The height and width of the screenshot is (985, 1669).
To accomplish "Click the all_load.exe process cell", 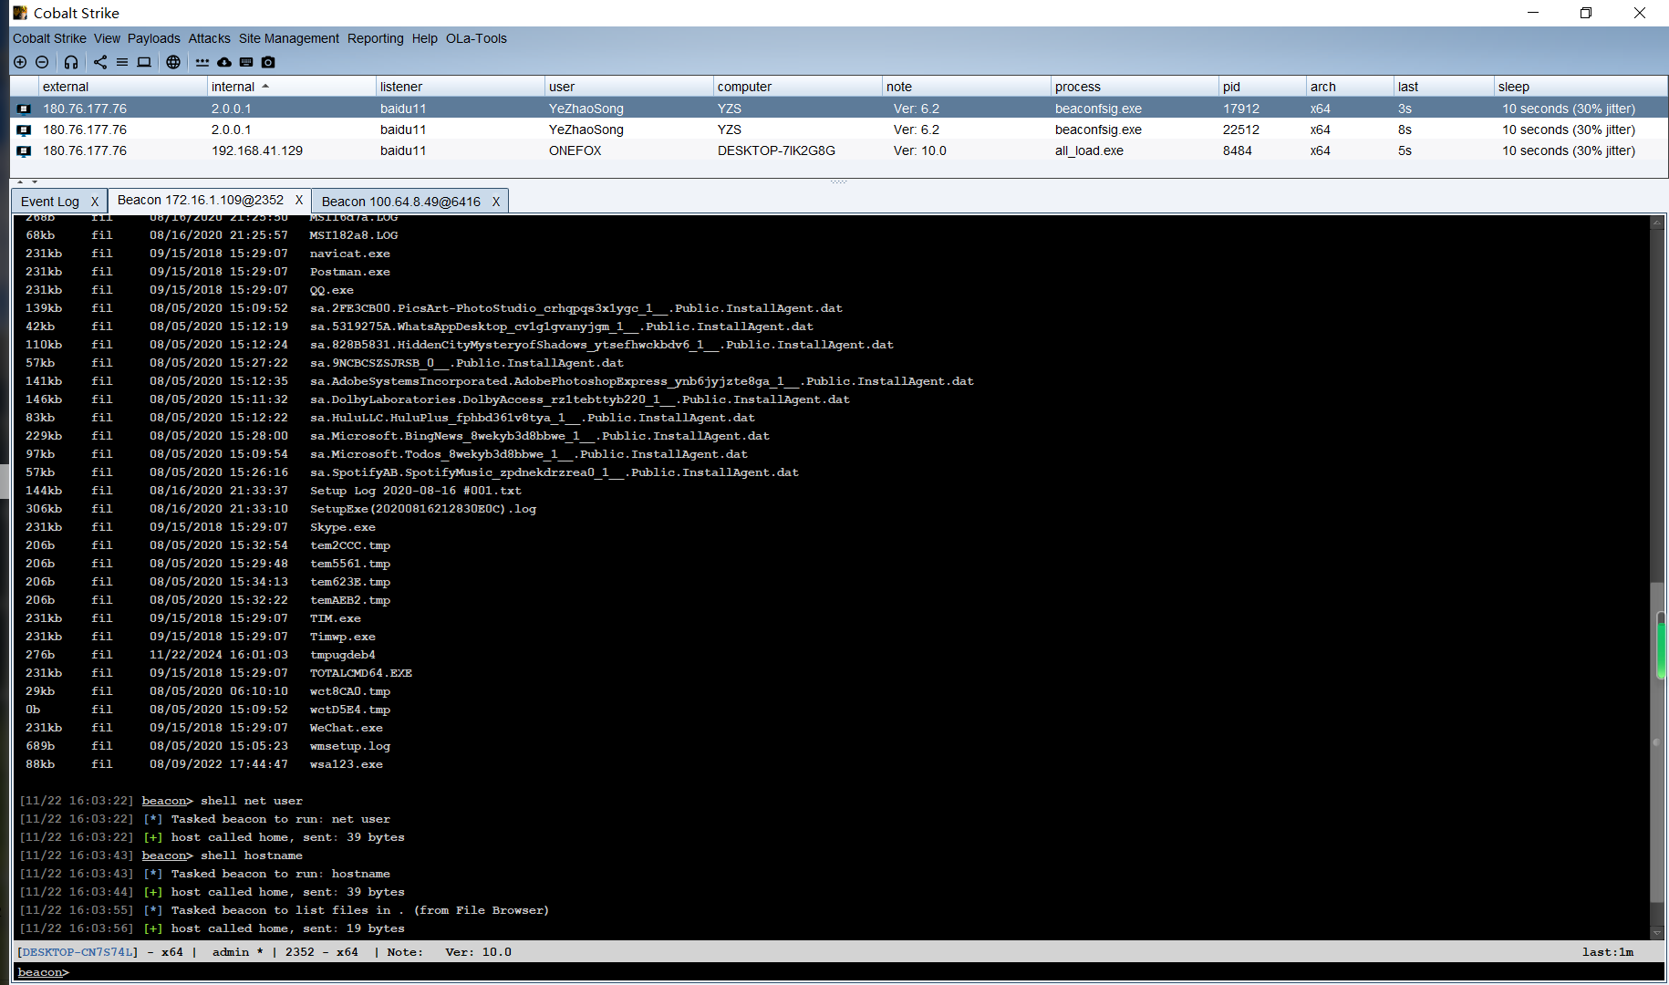I will click(x=1089, y=150).
